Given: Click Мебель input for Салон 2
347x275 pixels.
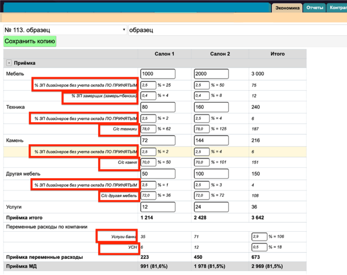Looking at the screenshot, I should coord(211,74).
